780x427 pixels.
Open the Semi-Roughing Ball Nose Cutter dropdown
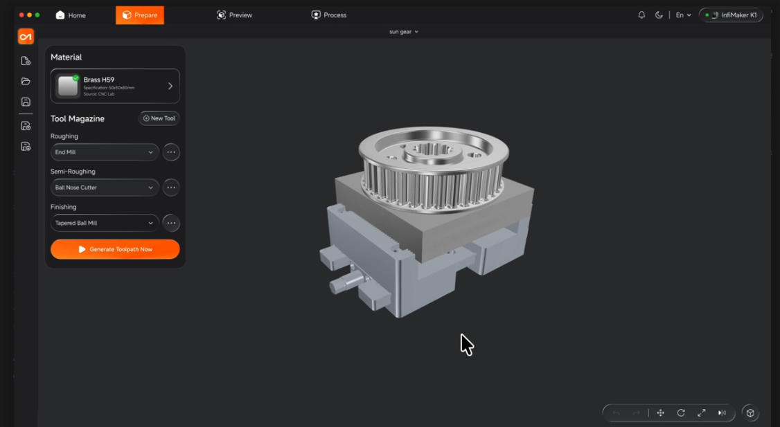coord(105,188)
